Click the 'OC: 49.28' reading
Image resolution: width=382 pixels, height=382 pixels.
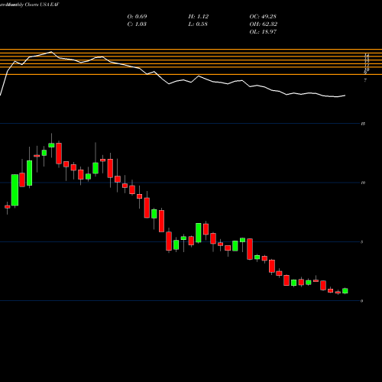[x=263, y=16]
